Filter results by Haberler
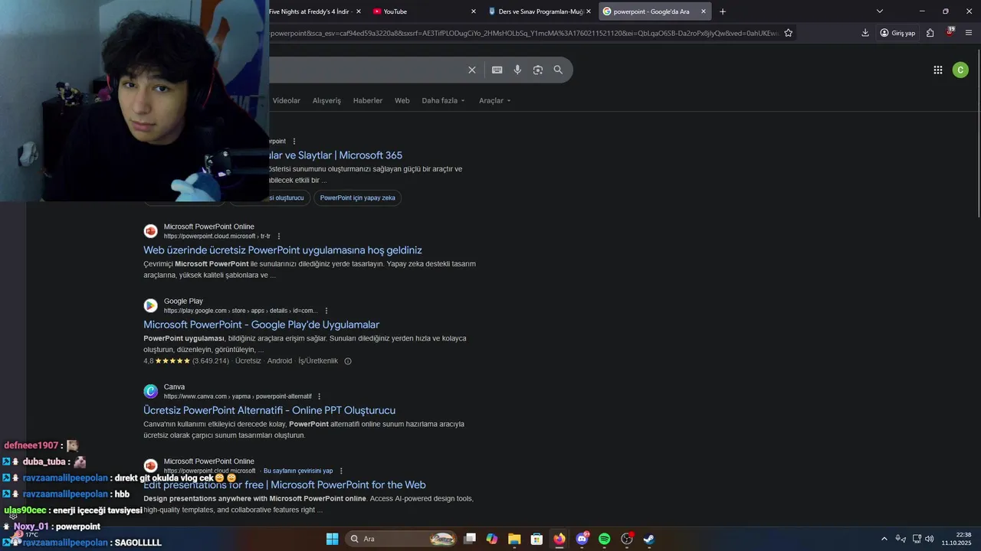981x551 pixels. pyautogui.click(x=368, y=100)
